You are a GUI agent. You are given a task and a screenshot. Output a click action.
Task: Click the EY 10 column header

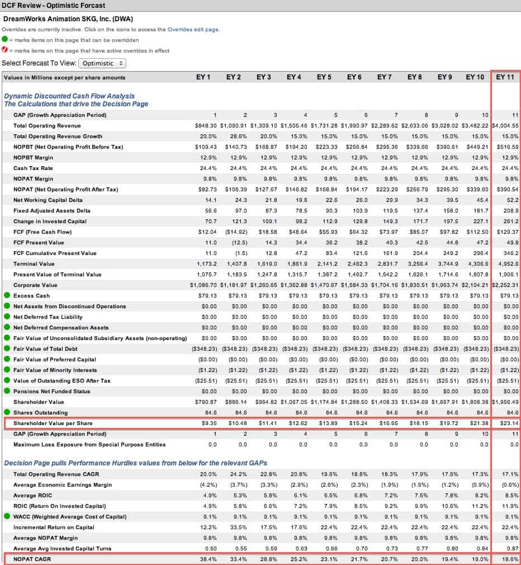click(475, 77)
